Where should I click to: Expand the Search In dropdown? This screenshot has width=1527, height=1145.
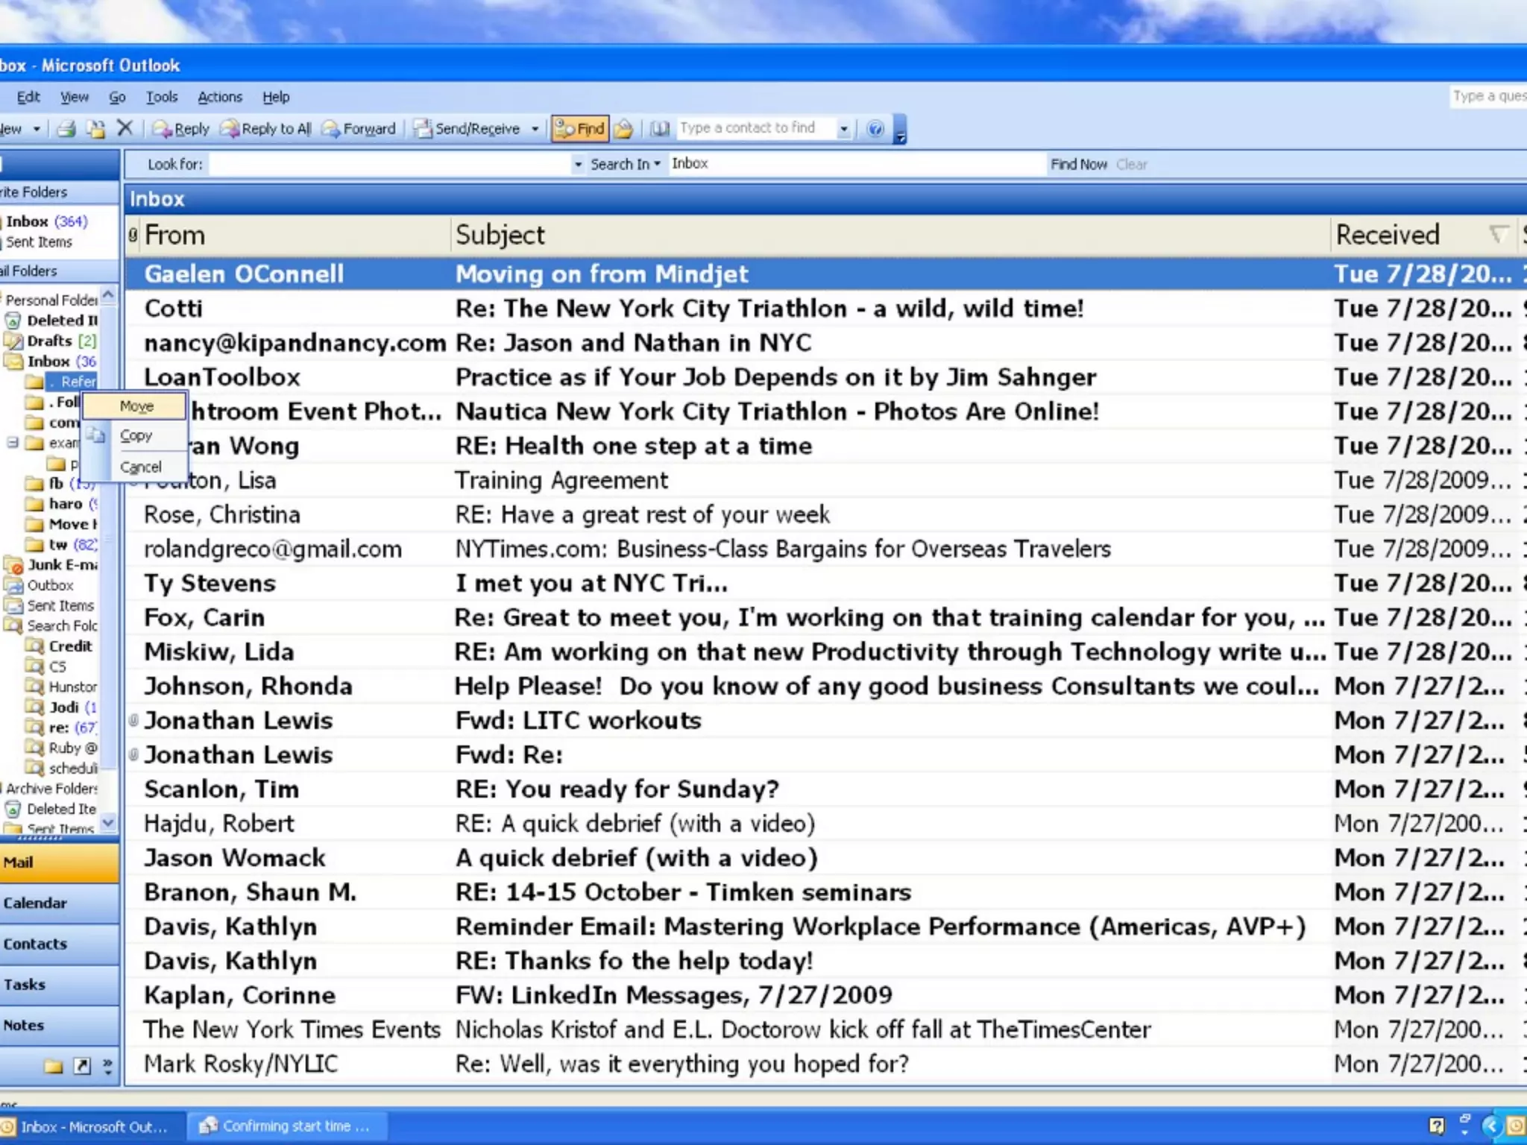pyautogui.click(x=626, y=164)
